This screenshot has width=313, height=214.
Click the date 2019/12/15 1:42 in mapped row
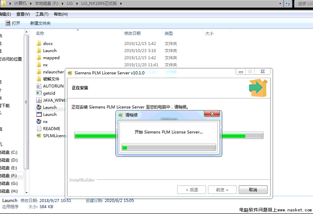click(140, 58)
